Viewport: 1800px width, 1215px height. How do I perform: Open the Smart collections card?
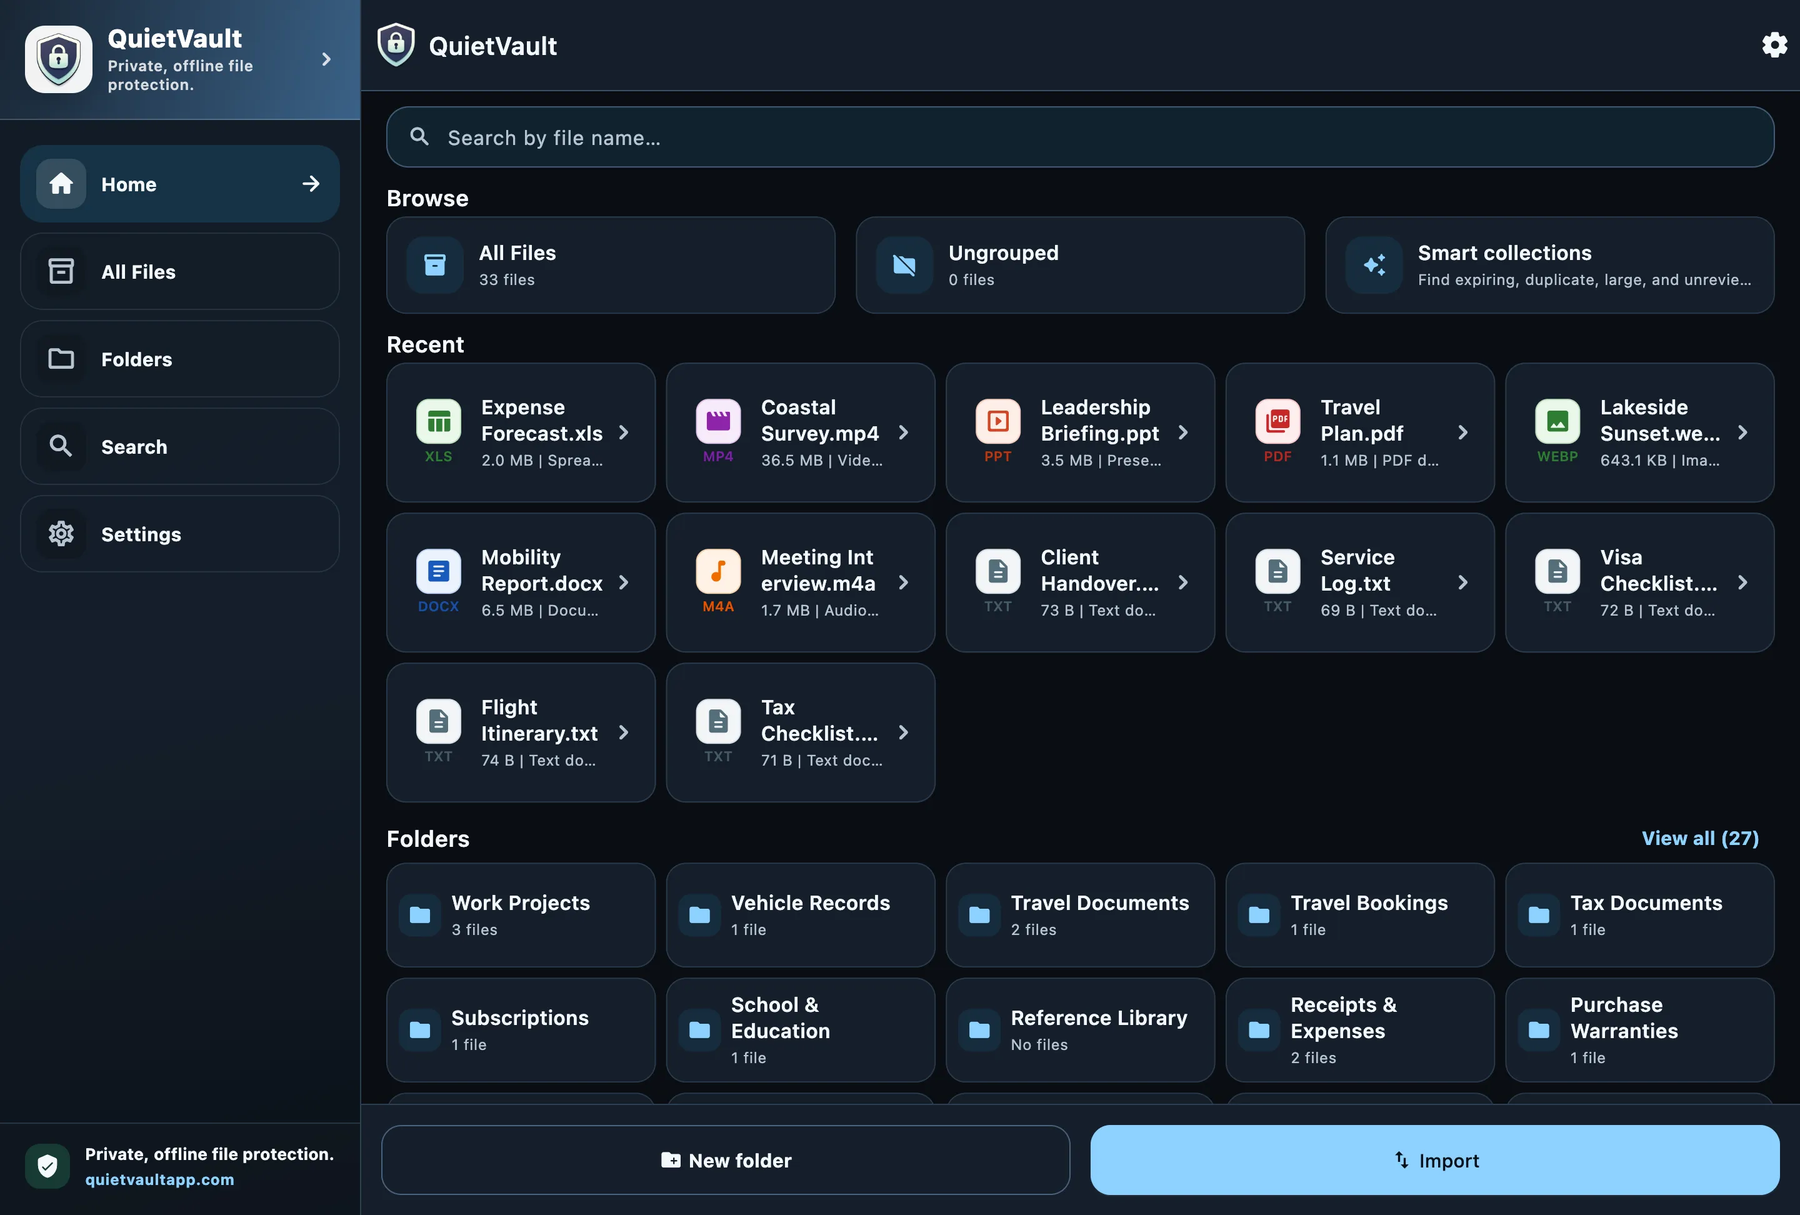coord(1549,266)
